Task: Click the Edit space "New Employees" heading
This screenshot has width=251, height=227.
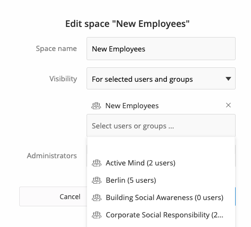Action: coord(127,24)
